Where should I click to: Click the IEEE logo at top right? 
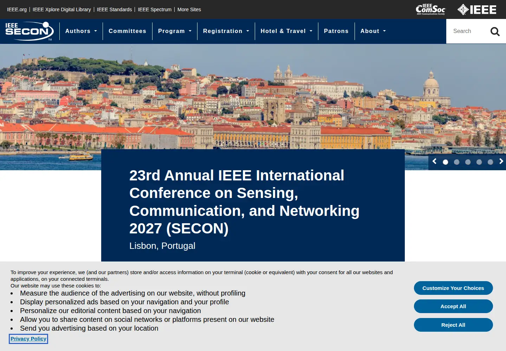(477, 9)
